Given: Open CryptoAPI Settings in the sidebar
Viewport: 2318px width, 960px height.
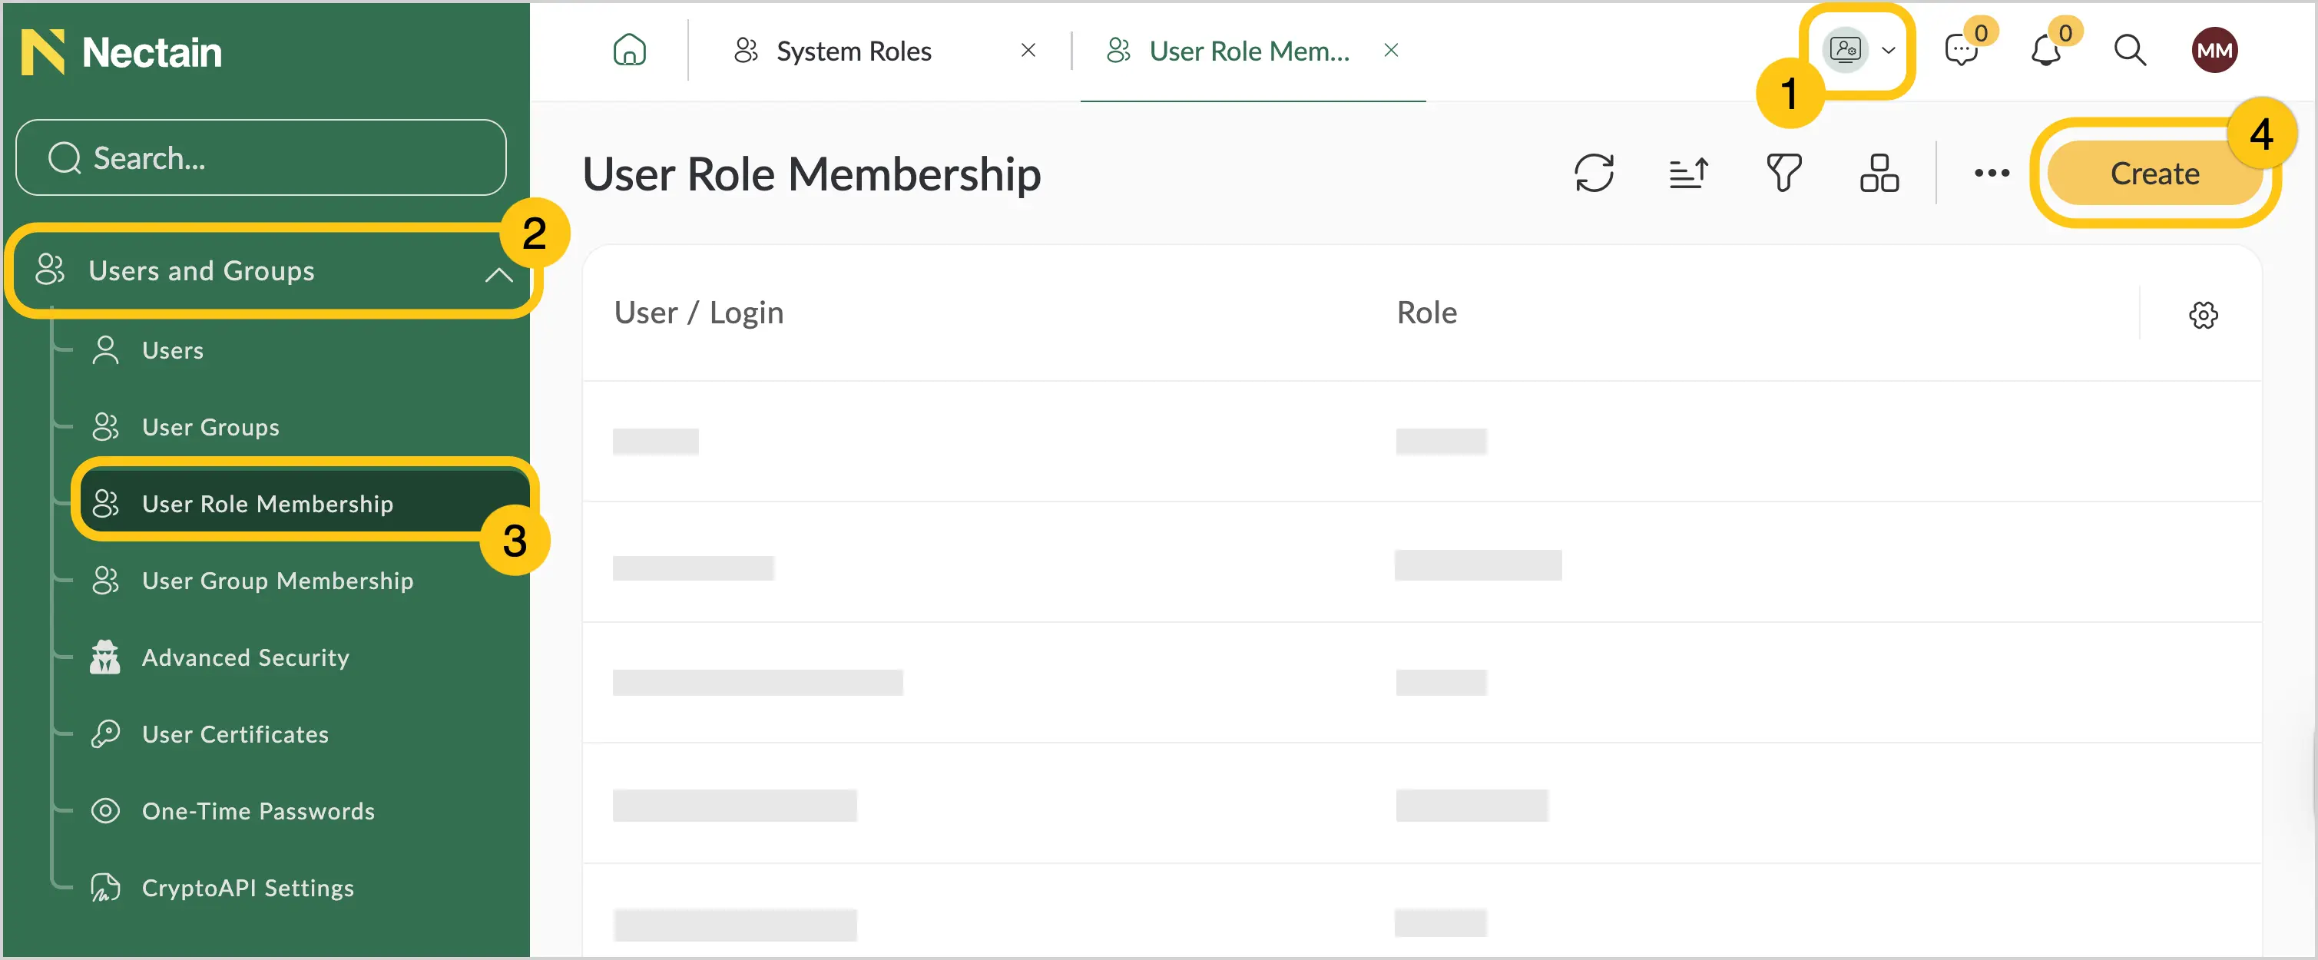Looking at the screenshot, I should [247, 887].
